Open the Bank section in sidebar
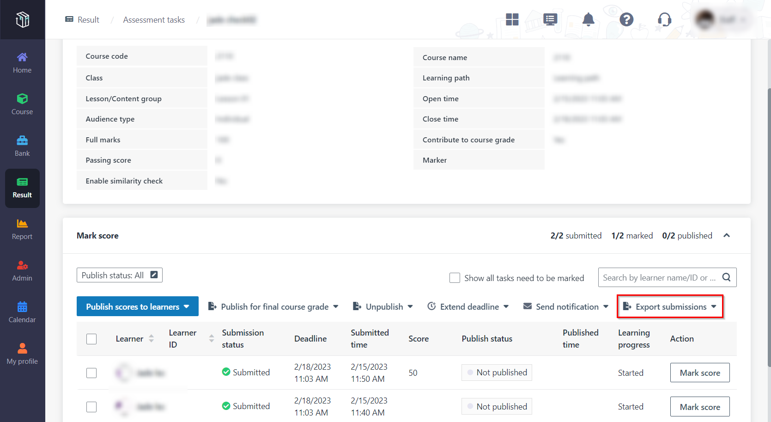The height and width of the screenshot is (422, 771). (22, 147)
